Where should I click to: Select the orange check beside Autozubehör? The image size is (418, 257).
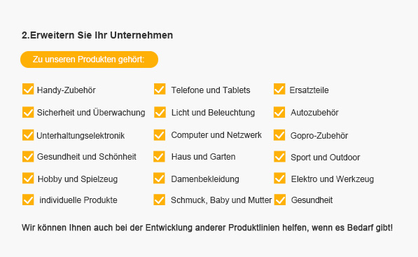pos(279,112)
